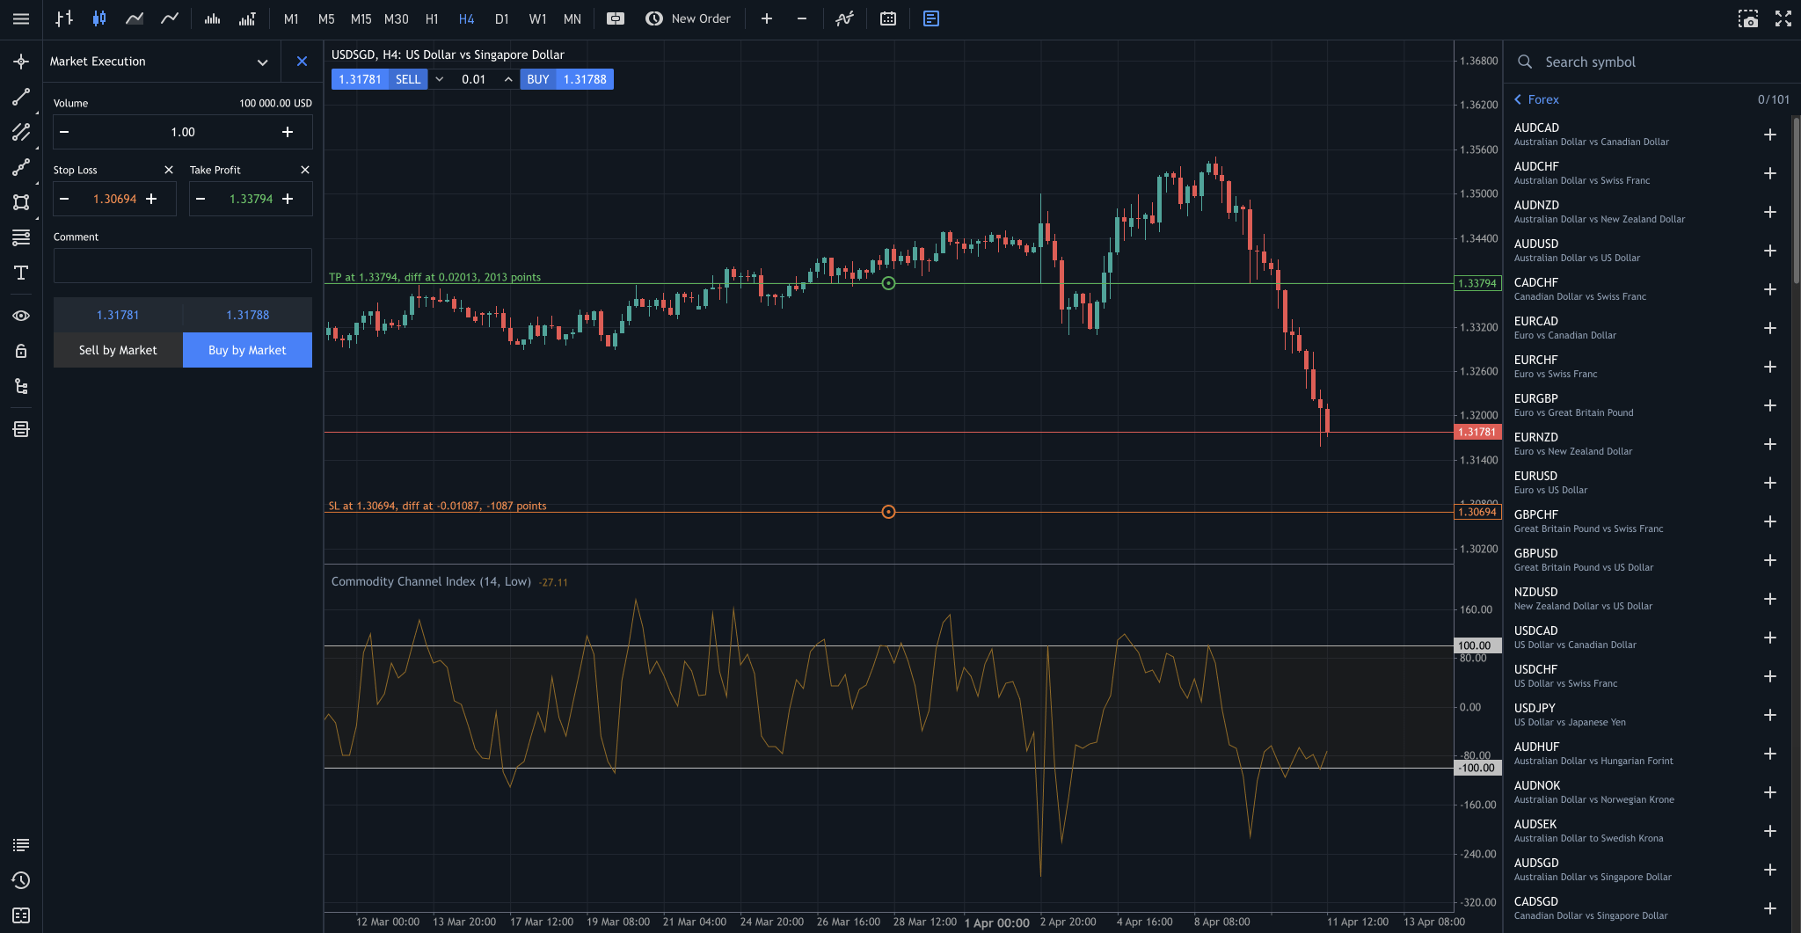Viewport: 1801px width, 933px height.
Task: Toggle the lock on chart objects
Action: (21, 350)
